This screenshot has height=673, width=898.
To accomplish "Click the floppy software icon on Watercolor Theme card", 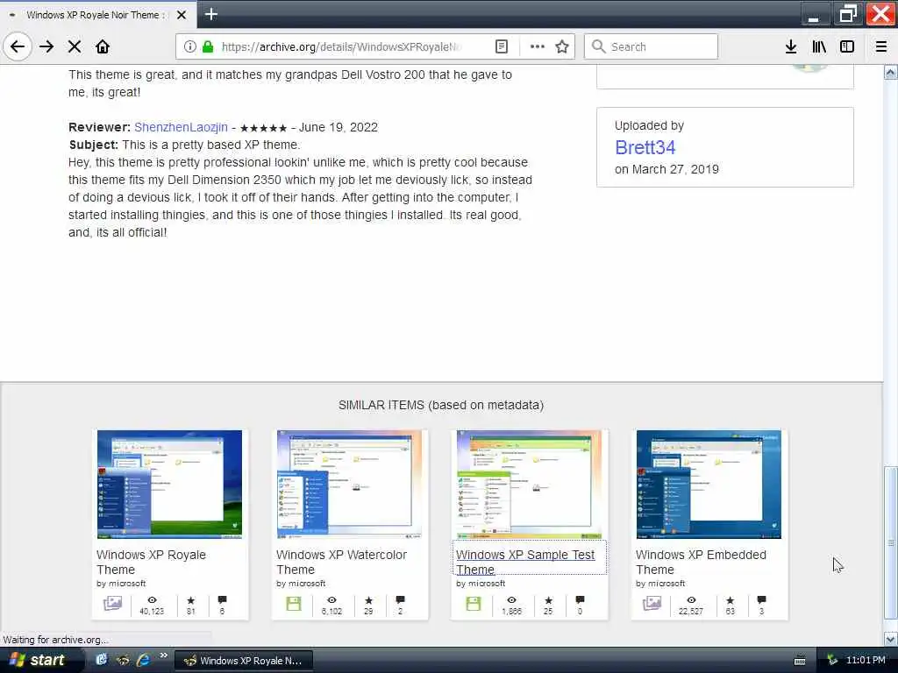I will coord(293,603).
